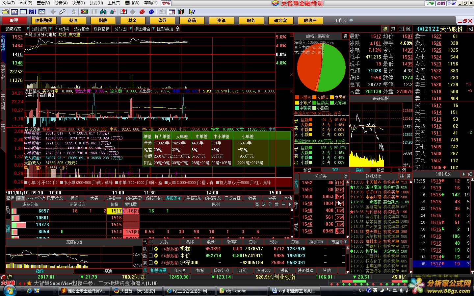Screen dimensions: 474x296
Task: Select the ruler measurement tool icon
Action: click(62, 12)
